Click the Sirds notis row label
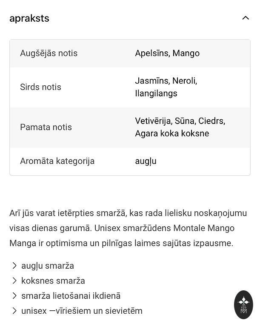 tap(40, 87)
